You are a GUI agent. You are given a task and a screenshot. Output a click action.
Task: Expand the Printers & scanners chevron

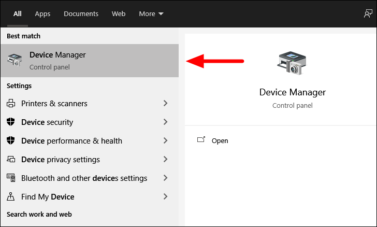pos(165,103)
